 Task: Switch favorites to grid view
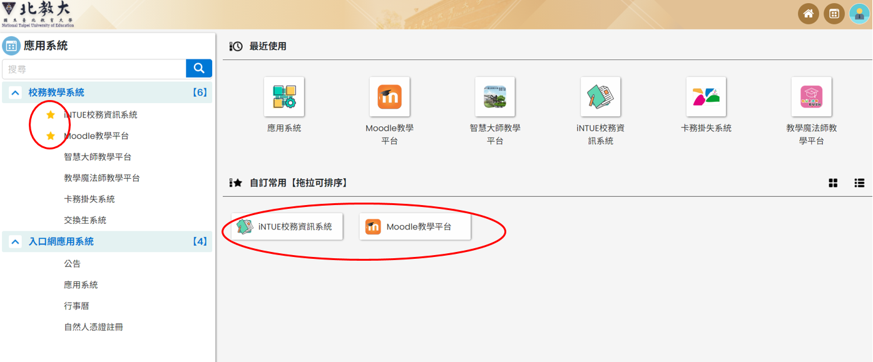[x=833, y=183]
